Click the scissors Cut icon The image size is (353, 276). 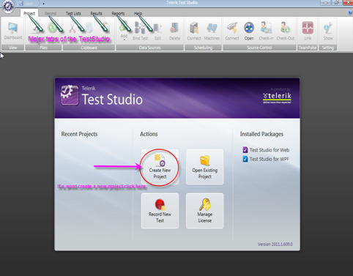[72, 28]
